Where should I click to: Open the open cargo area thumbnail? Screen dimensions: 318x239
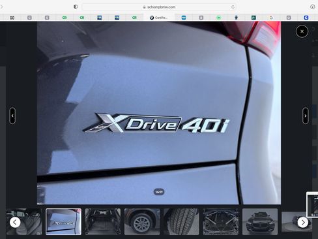tap(103, 221)
